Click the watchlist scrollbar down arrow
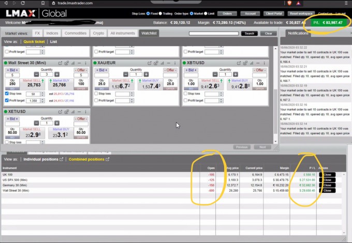Image resolution: width=352 pixels, height=243 pixels. pos(275,141)
